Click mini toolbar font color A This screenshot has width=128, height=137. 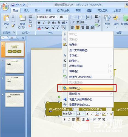[x=88, y=119]
